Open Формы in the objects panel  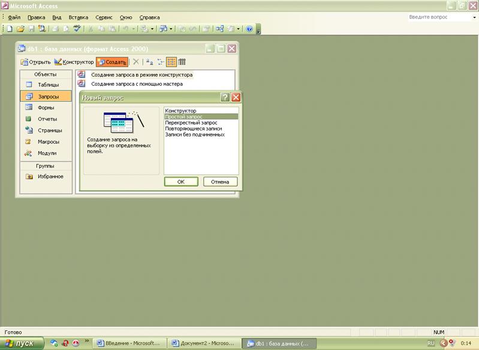coord(46,108)
